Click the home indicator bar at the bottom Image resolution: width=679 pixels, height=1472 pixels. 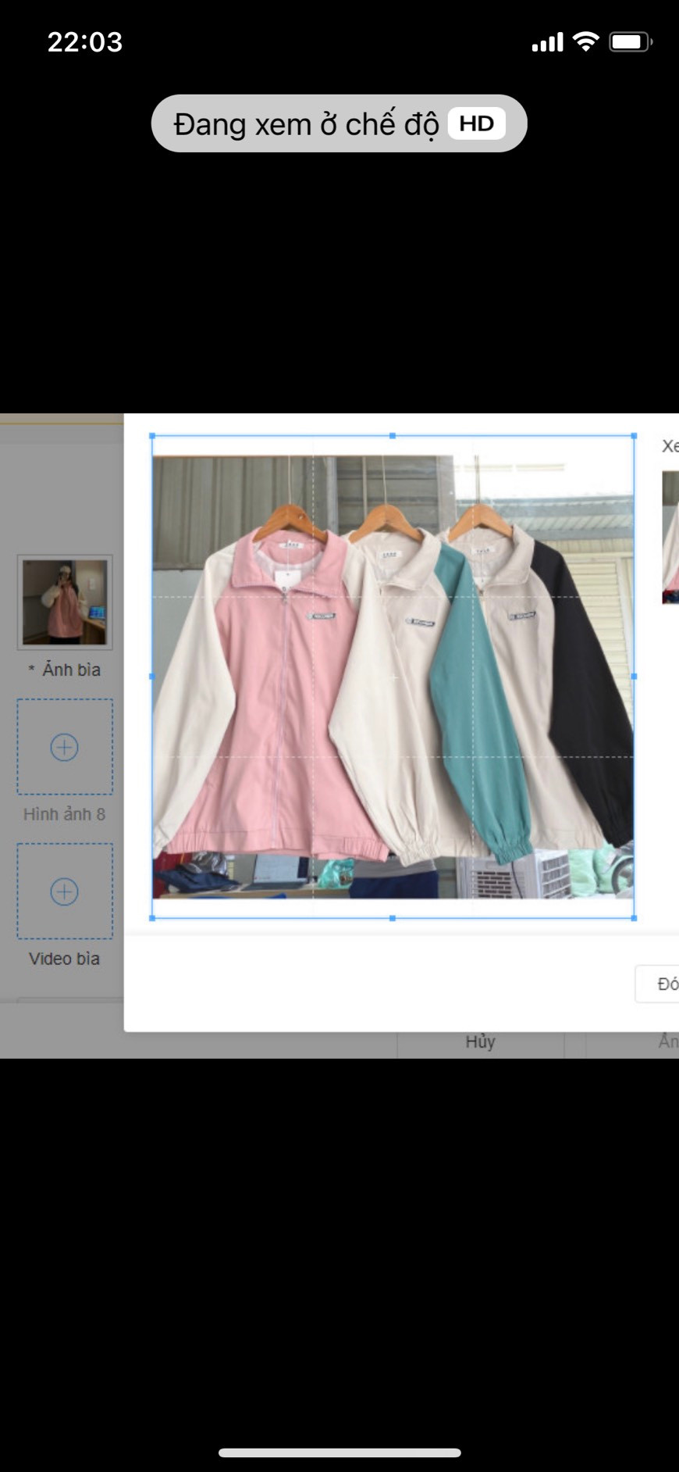[x=339, y=1452]
